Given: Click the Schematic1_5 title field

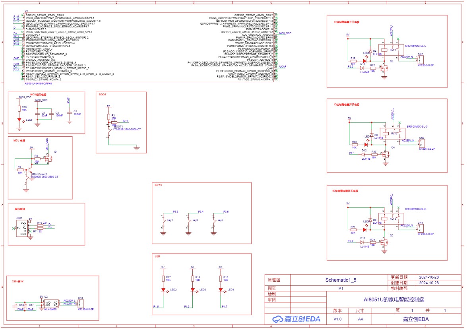Looking at the screenshot, I should pyautogui.click(x=340, y=280).
